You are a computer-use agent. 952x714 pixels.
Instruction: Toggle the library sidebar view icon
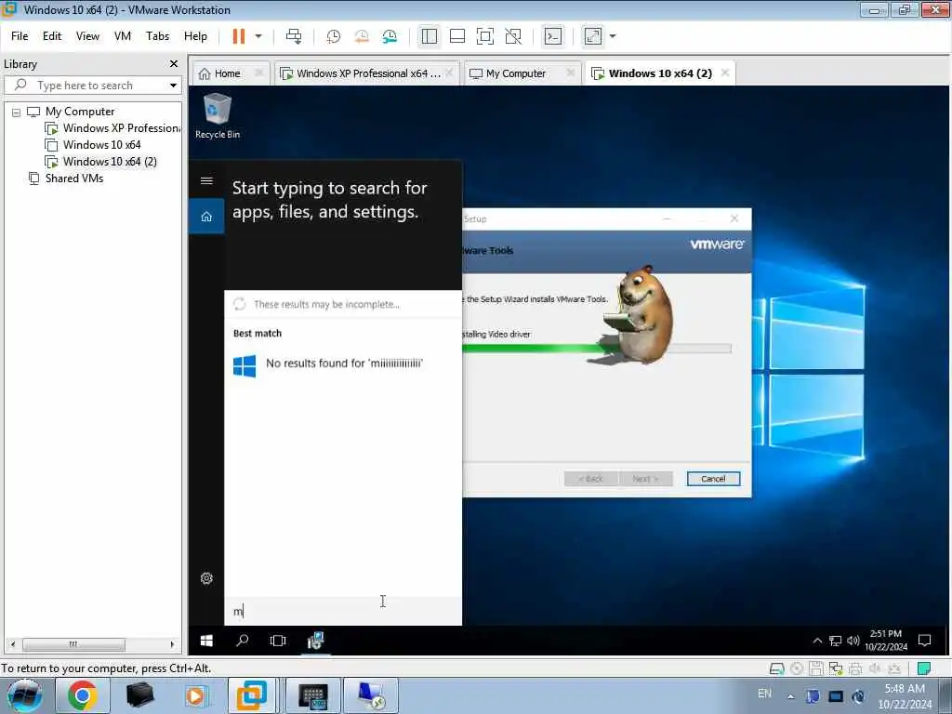[x=430, y=36]
